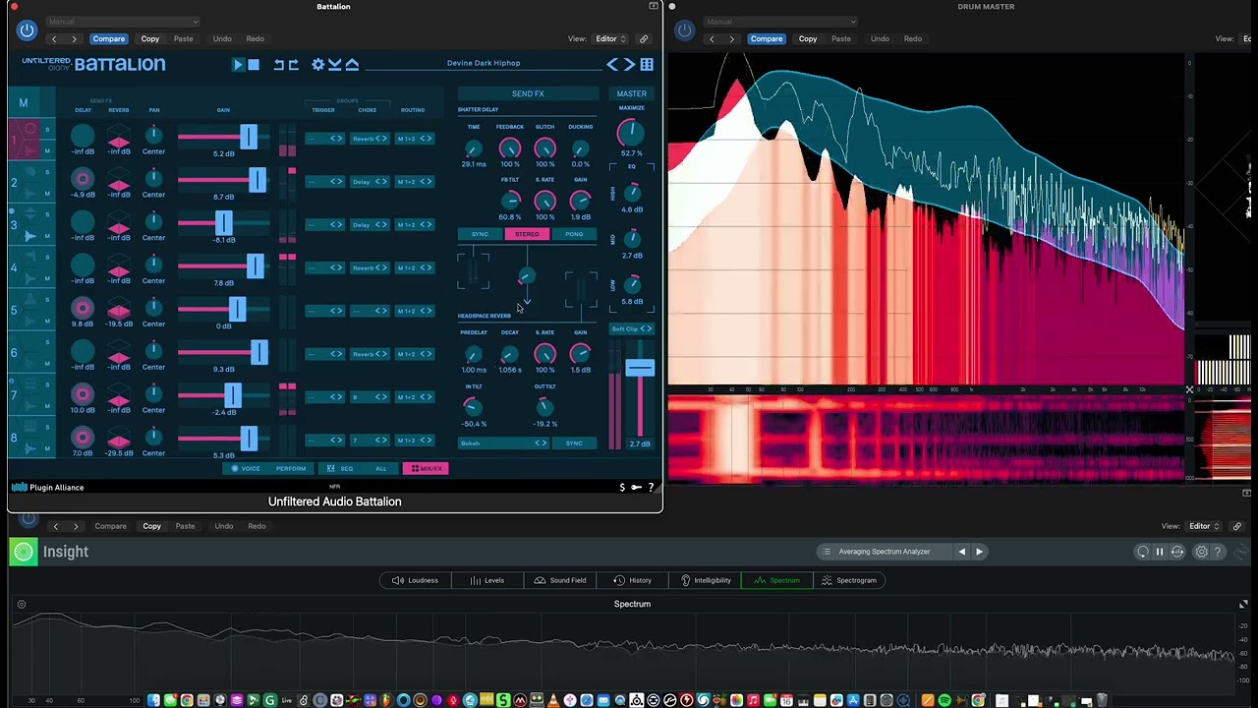
Task: Open Sound Field tab in Insight
Action: point(559,581)
